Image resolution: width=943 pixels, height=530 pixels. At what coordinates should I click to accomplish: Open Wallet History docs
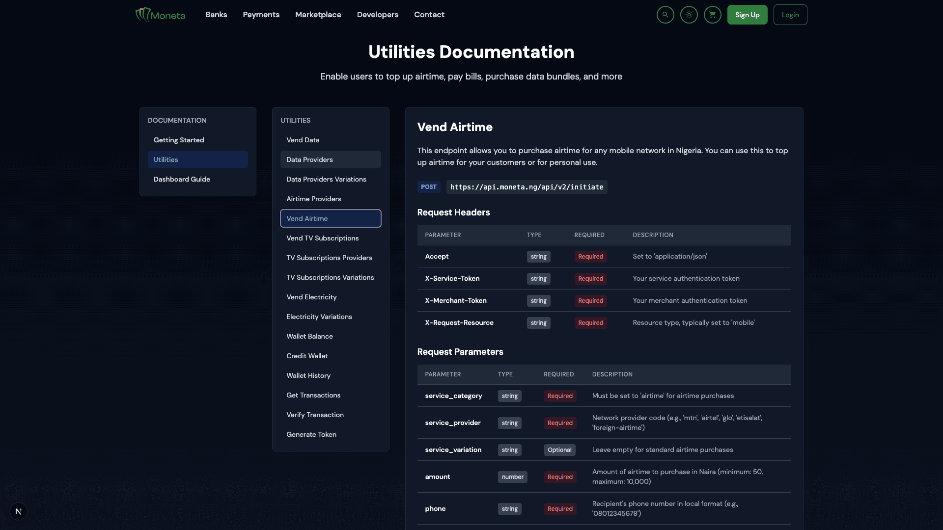331,375
